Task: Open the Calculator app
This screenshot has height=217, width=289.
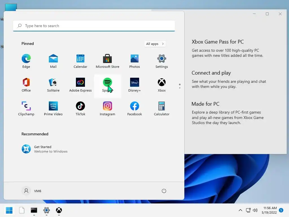Action: click(162, 109)
